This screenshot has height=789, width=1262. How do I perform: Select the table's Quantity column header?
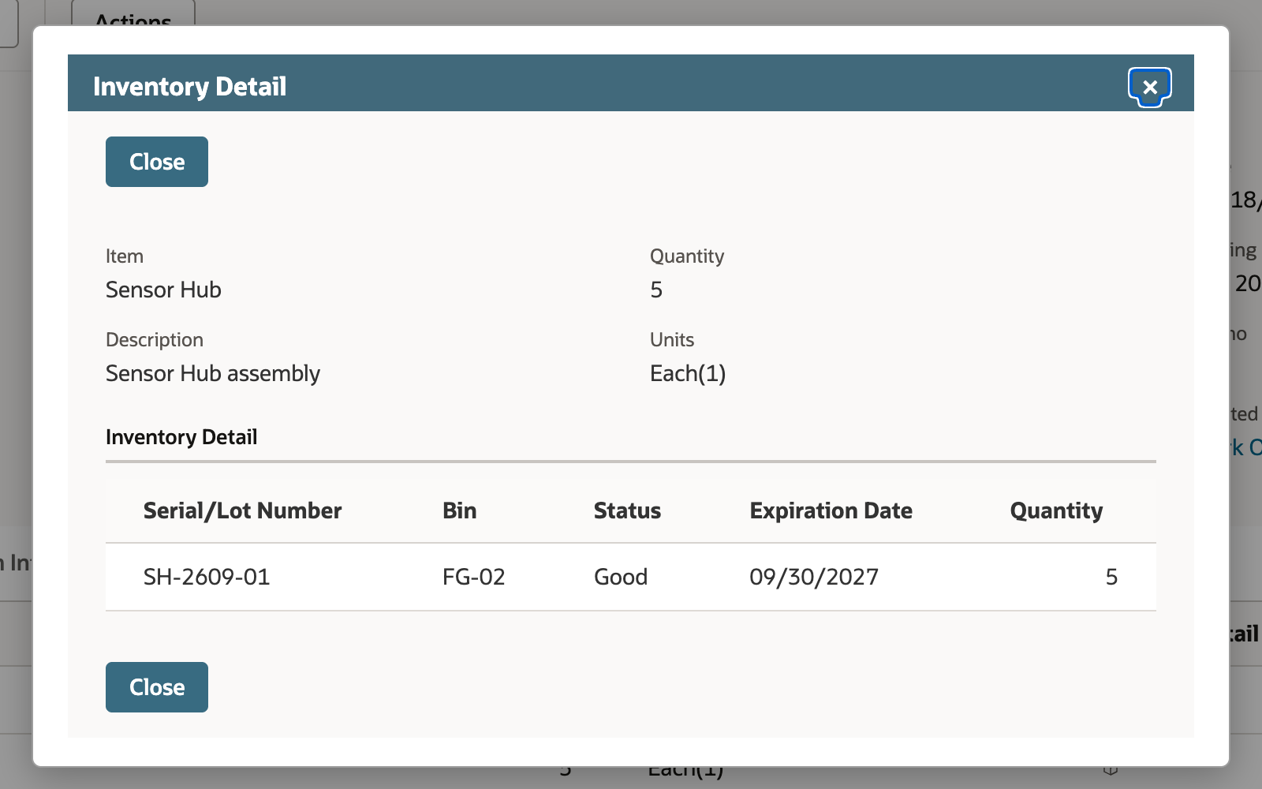click(x=1056, y=510)
